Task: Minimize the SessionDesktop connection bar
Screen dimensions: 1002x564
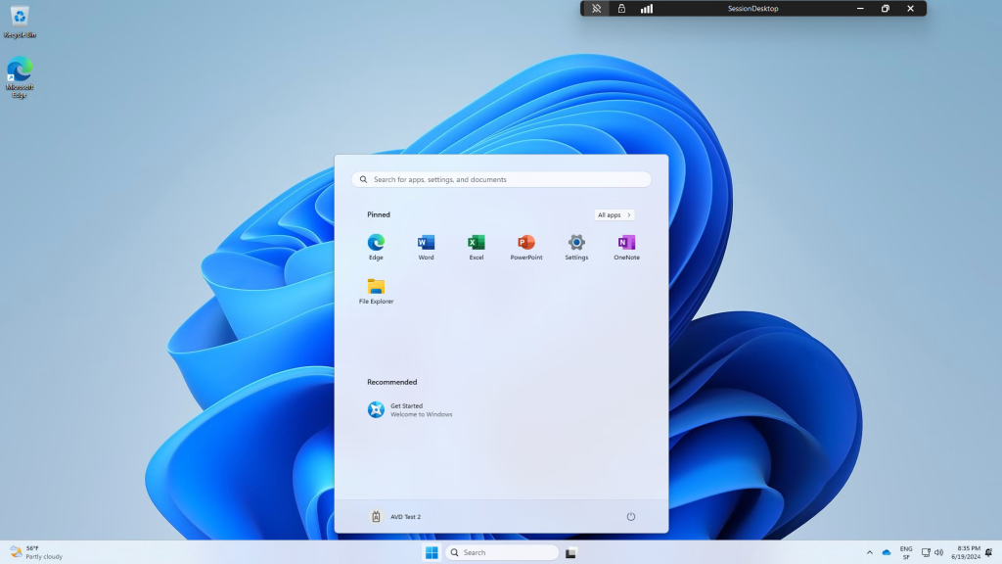Action: click(860, 8)
